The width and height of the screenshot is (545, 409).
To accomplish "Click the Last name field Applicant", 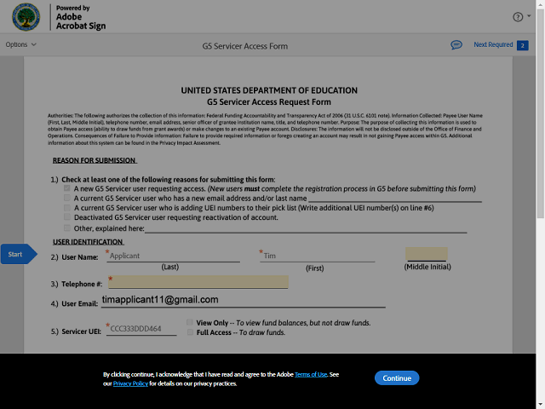I will tap(173, 256).
